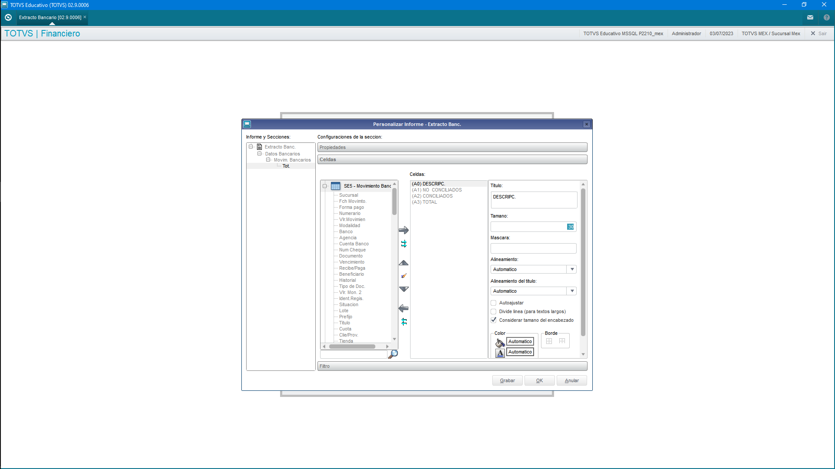Click the Extracto Banc. document icon
Screen dimensions: 835x469
pyautogui.click(x=259, y=147)
